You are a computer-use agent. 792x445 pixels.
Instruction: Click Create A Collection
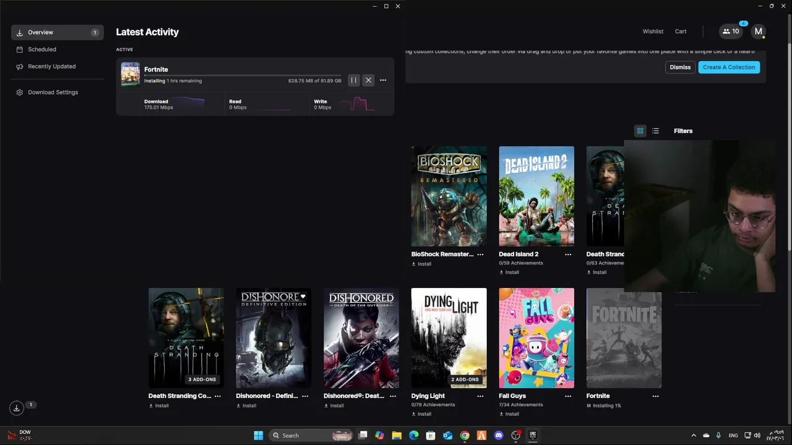click(x=729, y=67)
